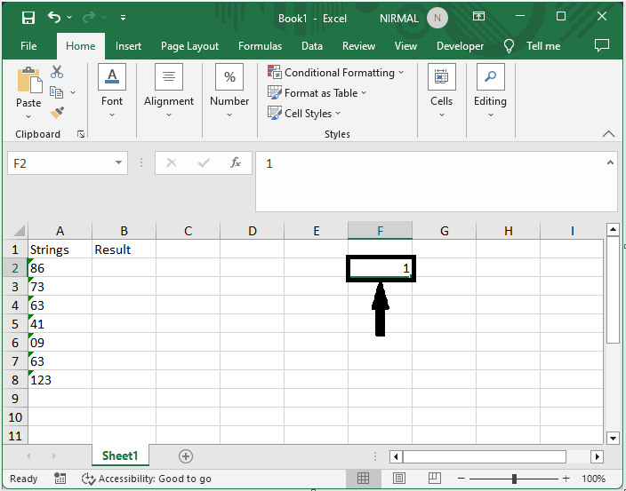The height and width of the screenshot is (491, 626).
Task: Click the Insert Function fx icon
Action: 236,162
